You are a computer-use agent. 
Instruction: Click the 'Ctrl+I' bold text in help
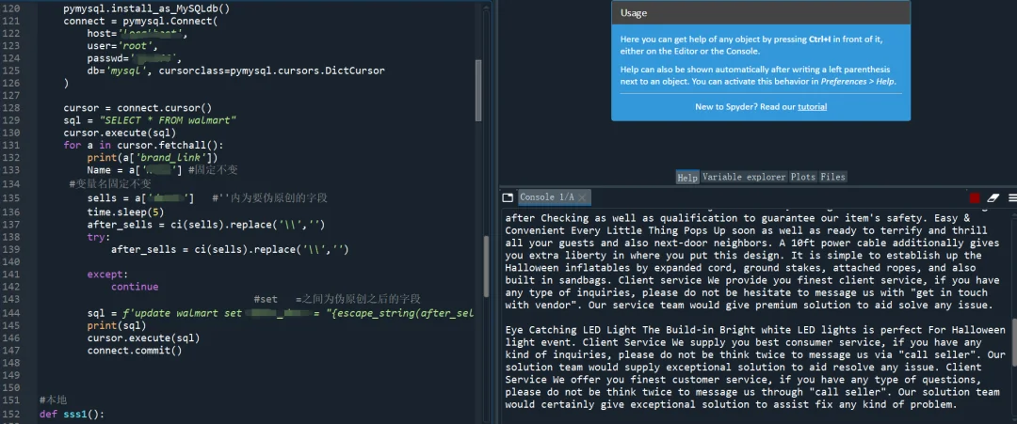pyautogui.click(x=819, y=39)
